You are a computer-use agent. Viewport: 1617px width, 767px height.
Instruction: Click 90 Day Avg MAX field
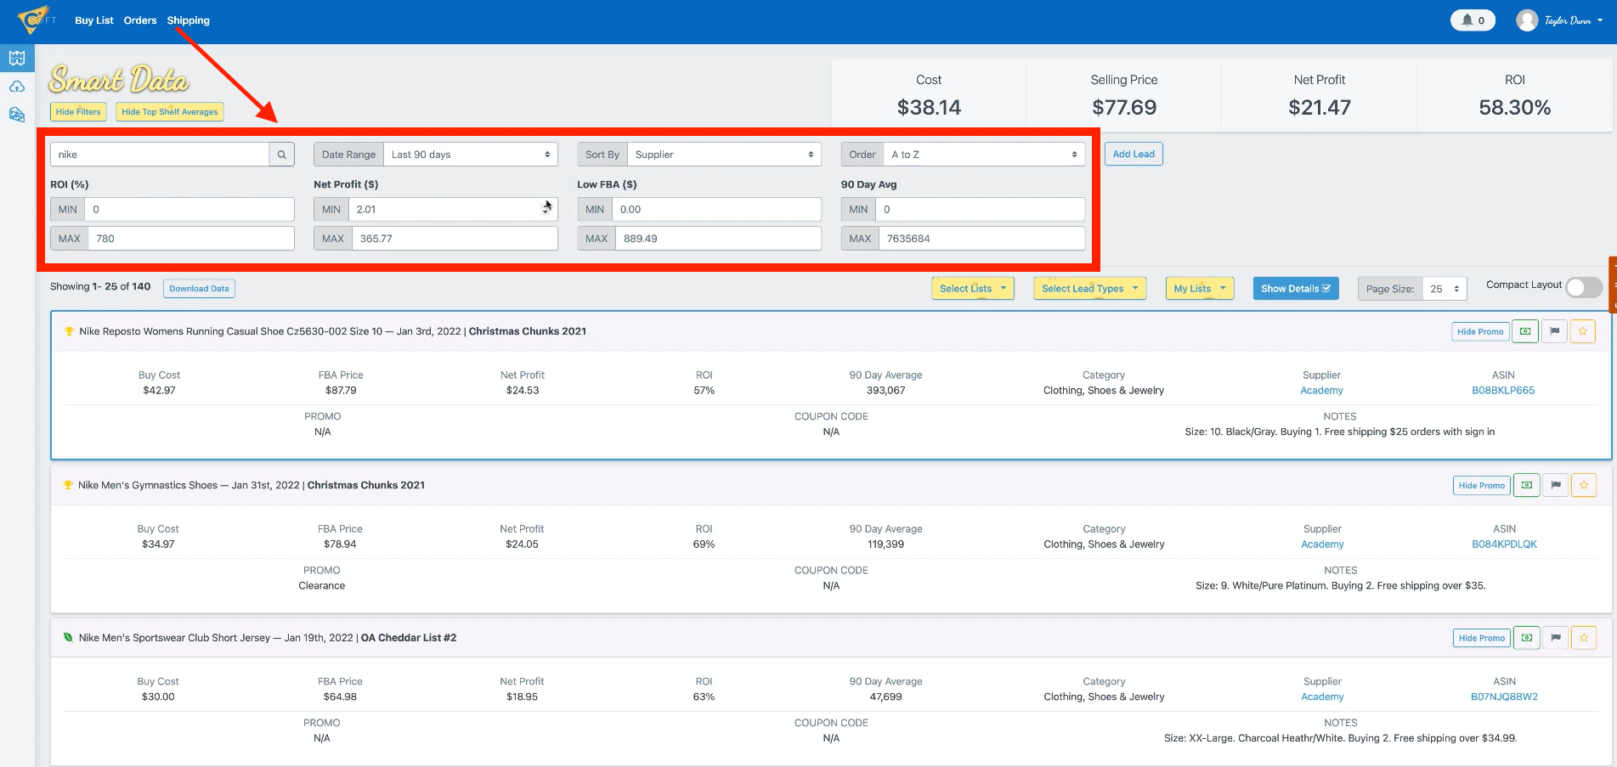[x=982, y=239]
